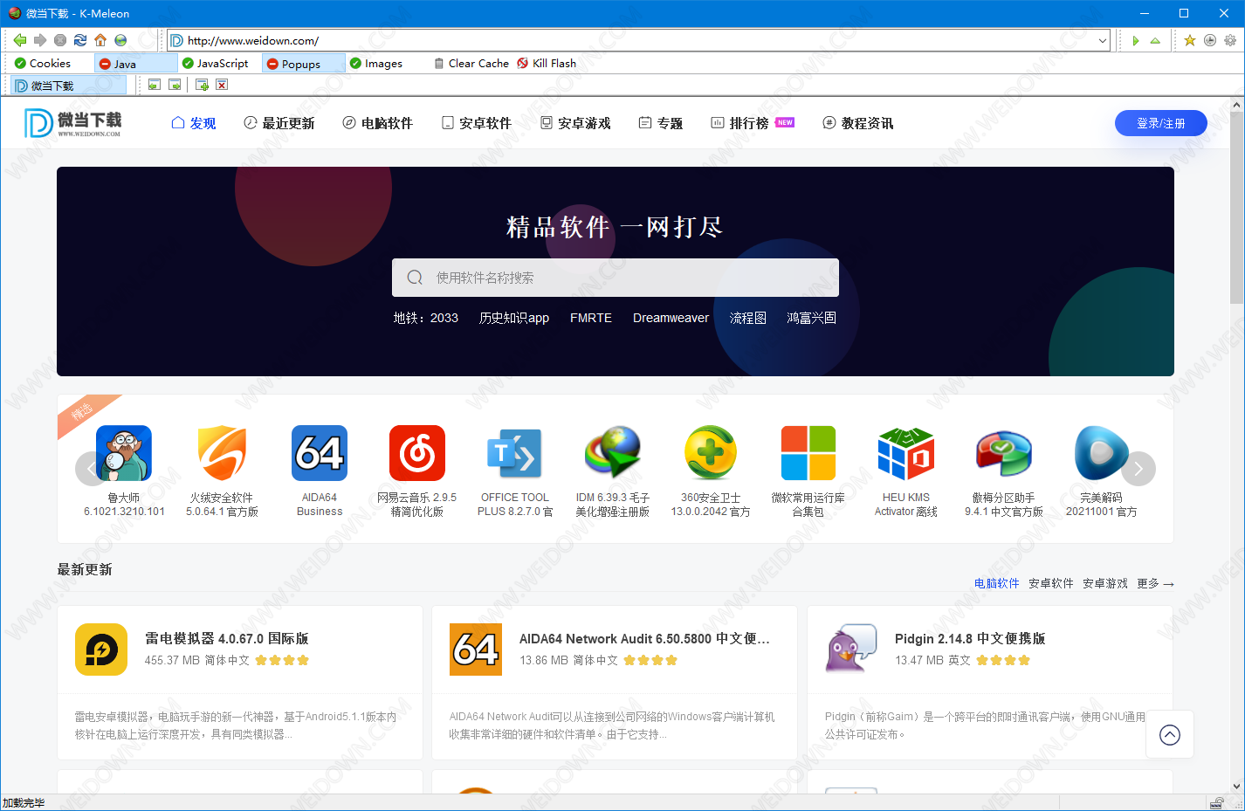Open the 安卓软件 navigation item
Viewport: 1245px width, 811px height.
click(476, 123)
